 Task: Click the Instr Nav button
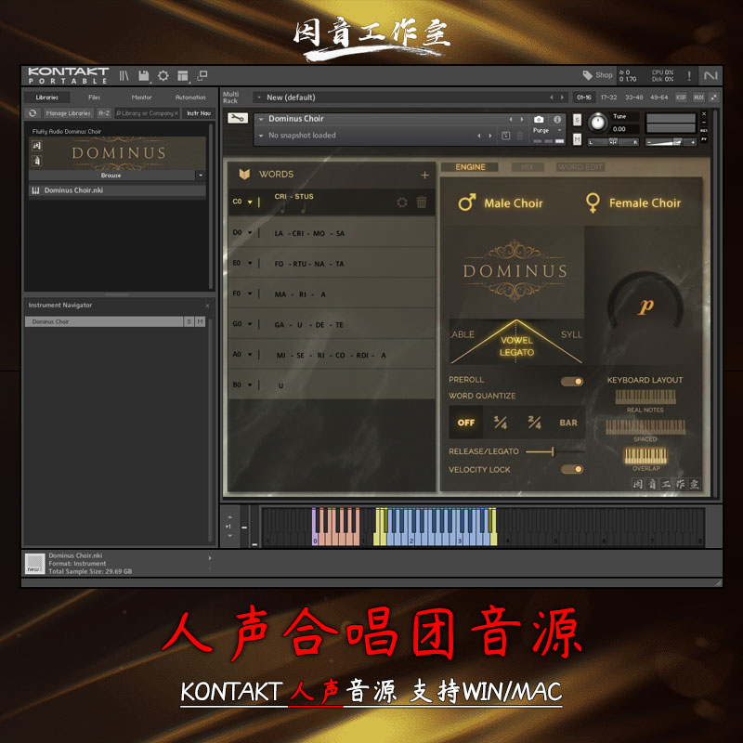pos(199,113)
